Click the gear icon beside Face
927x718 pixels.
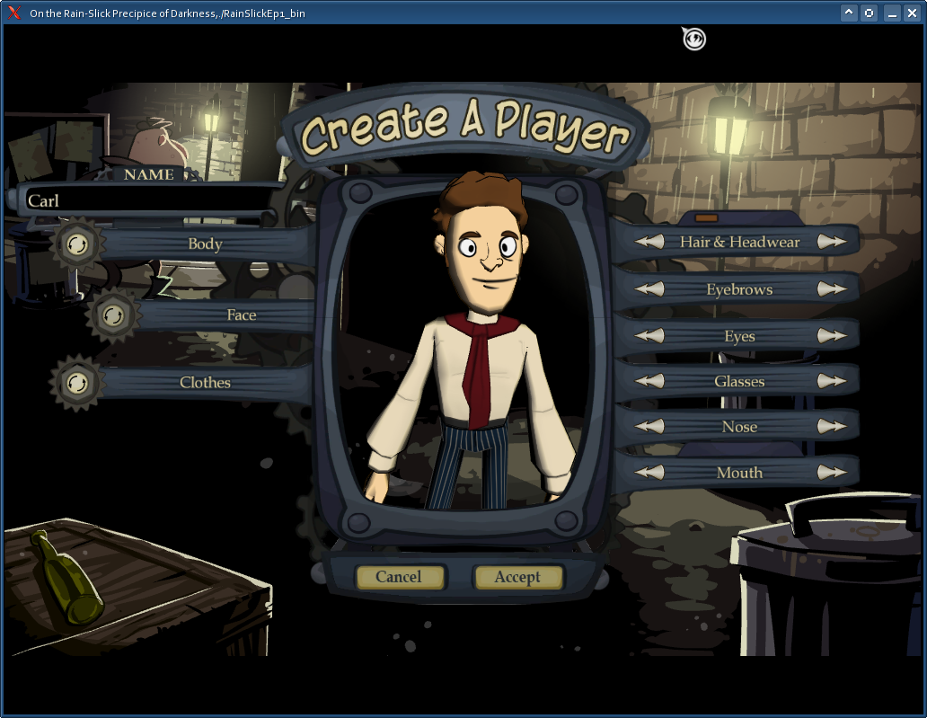coord(113,315)
